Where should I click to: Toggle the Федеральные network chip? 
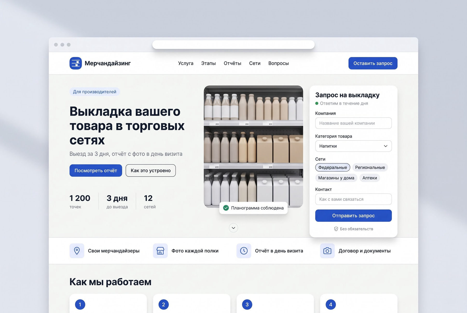(333, 167)
